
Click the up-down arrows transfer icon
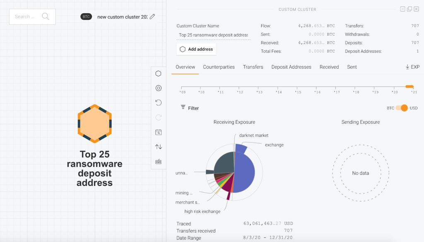pos(158,147)
